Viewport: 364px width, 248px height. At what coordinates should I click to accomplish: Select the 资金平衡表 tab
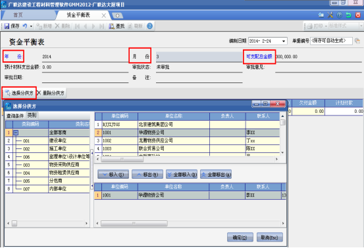78,15
